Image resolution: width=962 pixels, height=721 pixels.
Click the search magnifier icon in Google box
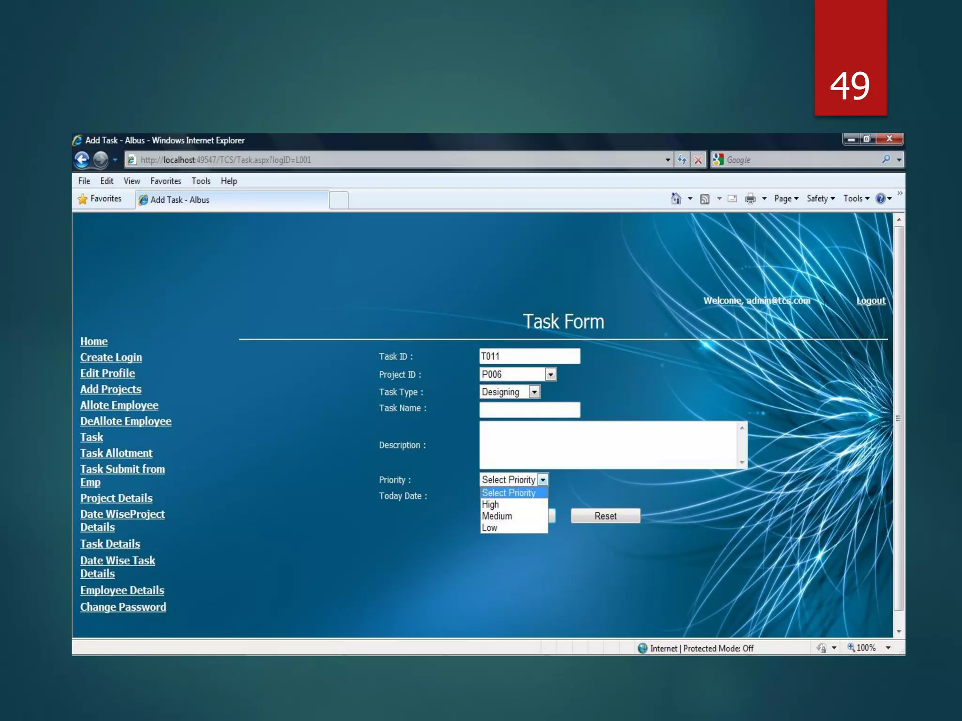(886, 160)
